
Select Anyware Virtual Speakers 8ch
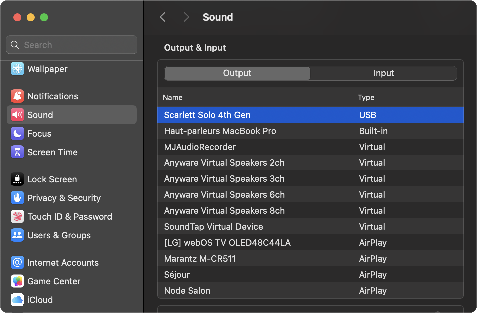311,210
